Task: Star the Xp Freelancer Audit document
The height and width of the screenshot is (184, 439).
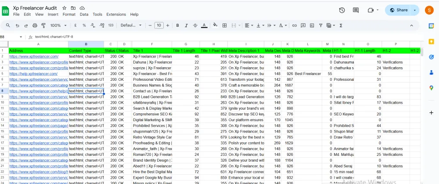Action: [65, 8]
